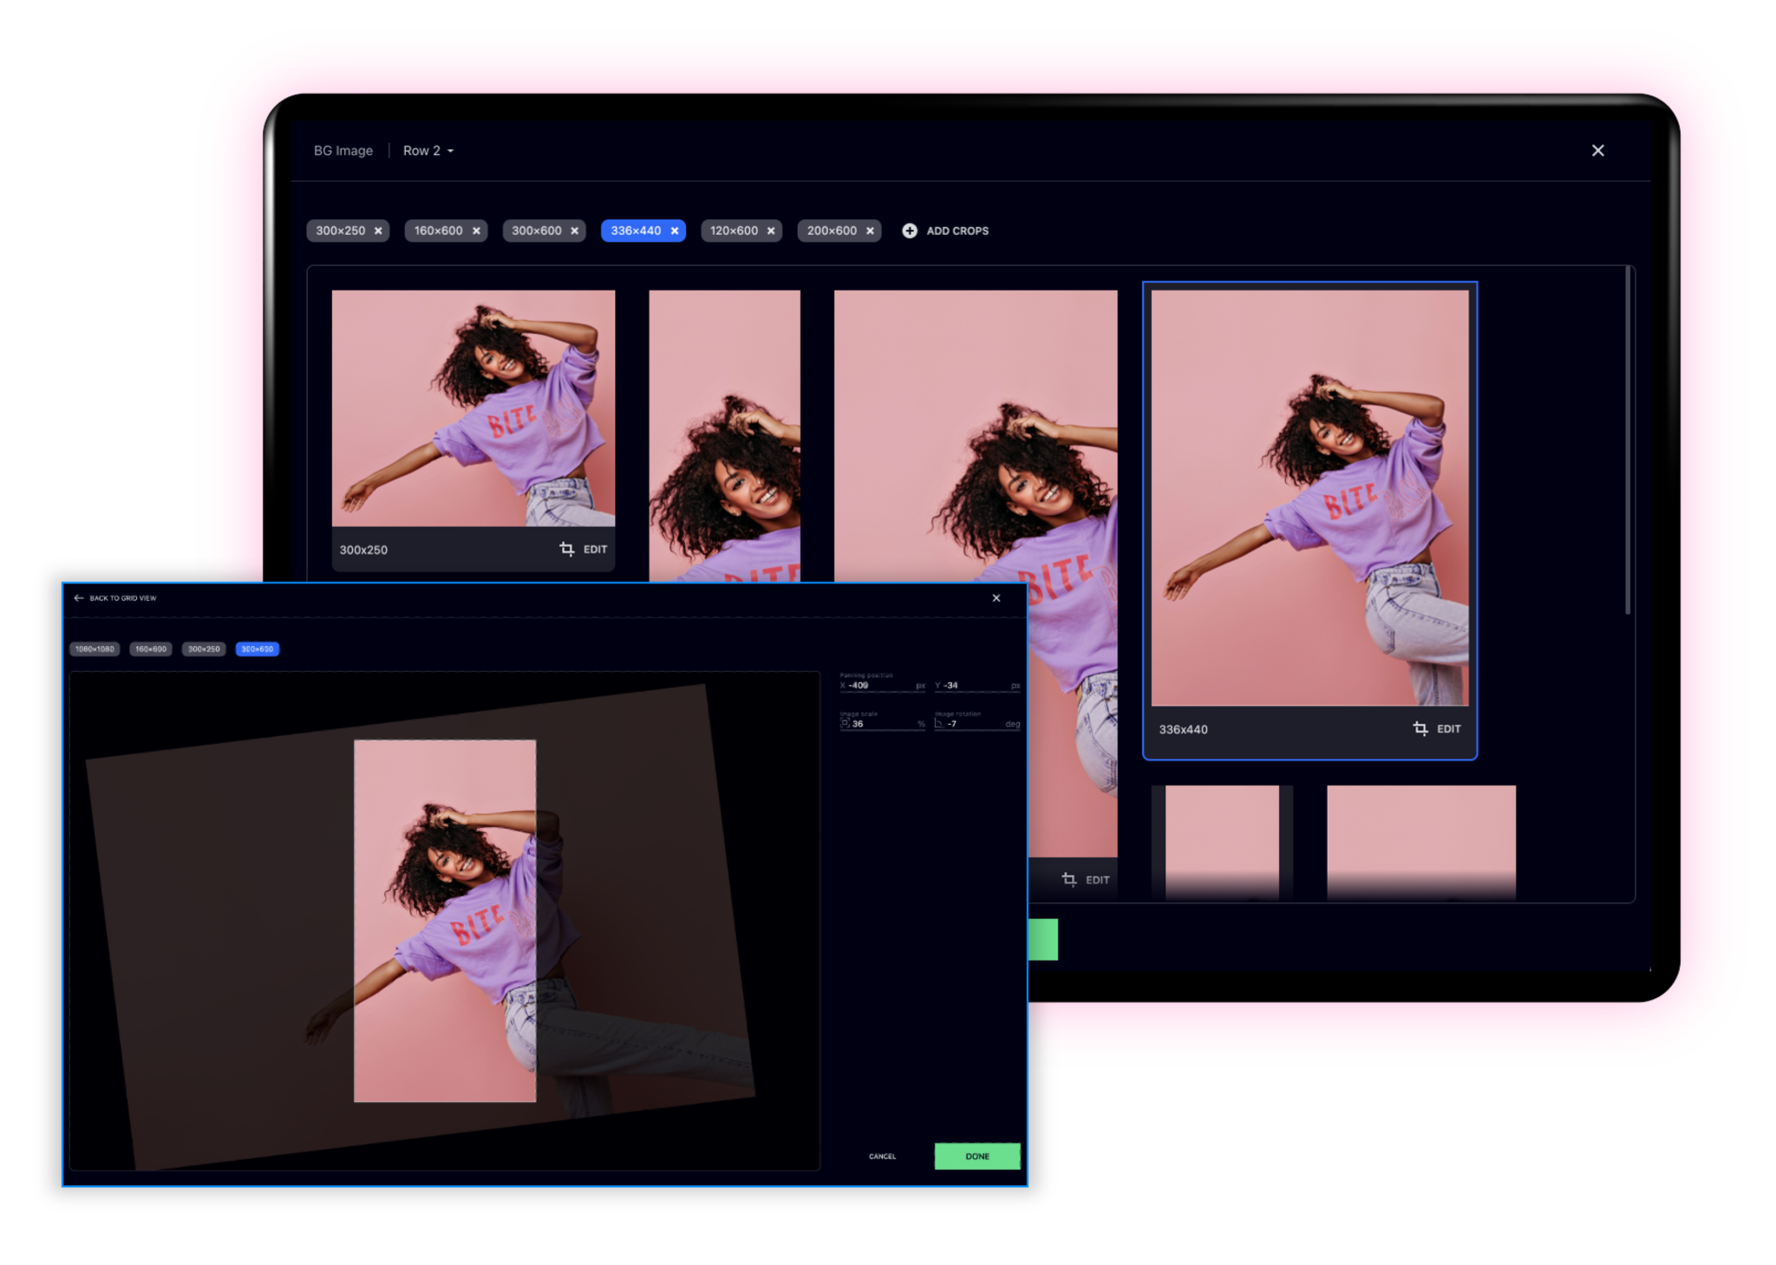
Task: Click crop icon on 336x440 card
Action: [x=1420, y=728]
